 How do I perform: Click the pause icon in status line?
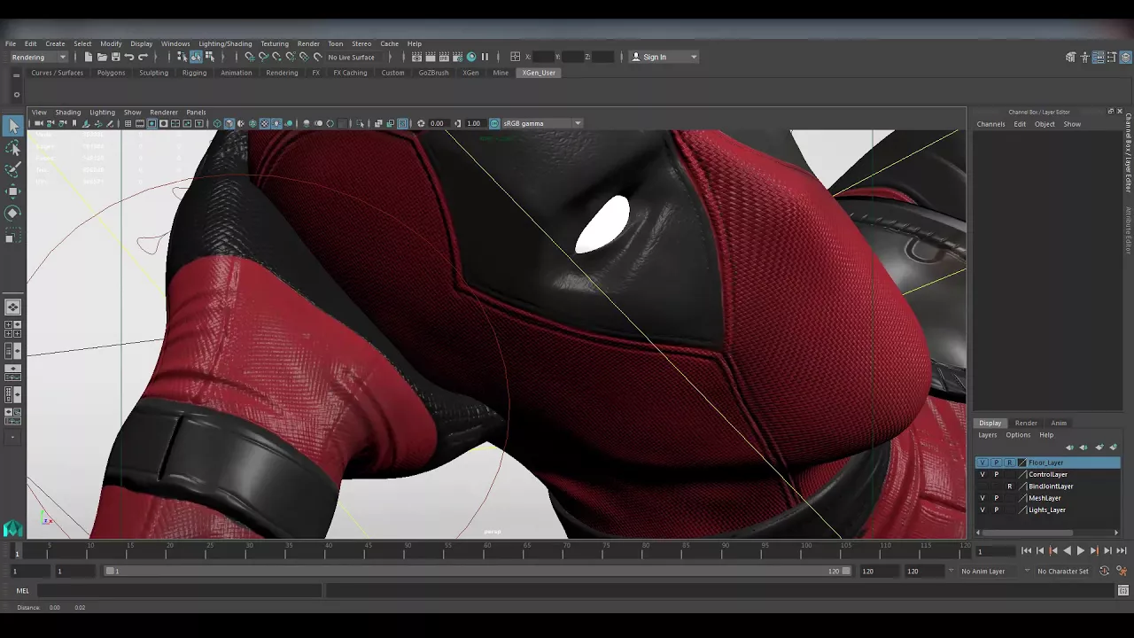coord(485,57)
